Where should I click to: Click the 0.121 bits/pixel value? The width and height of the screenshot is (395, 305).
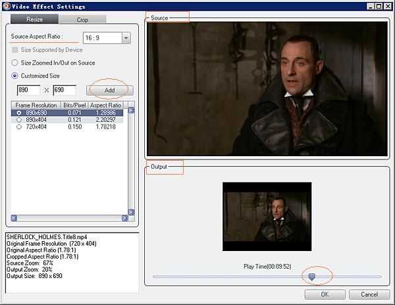tap(74, 120)
